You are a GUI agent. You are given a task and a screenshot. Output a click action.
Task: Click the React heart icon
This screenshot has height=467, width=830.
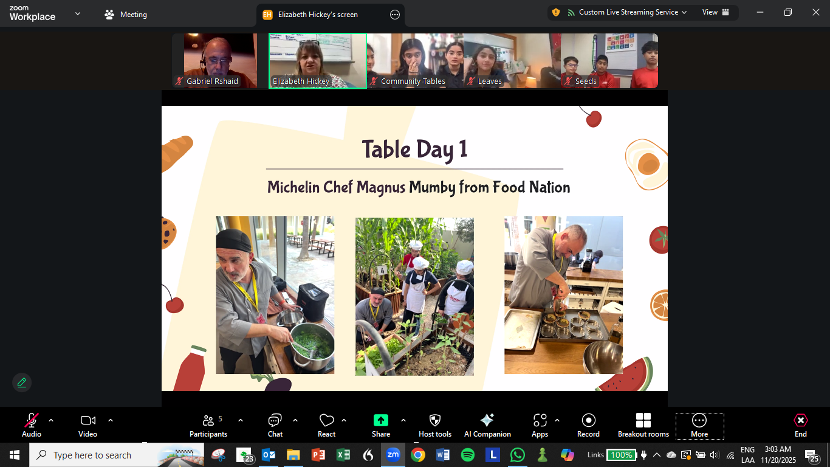click(x=326, y=425)
